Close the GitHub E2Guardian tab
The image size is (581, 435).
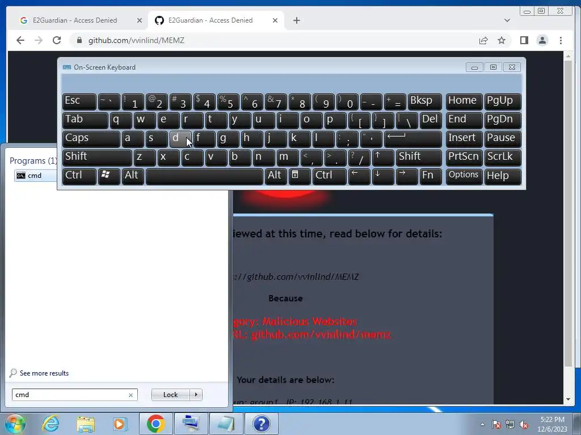tap(275, 20)
